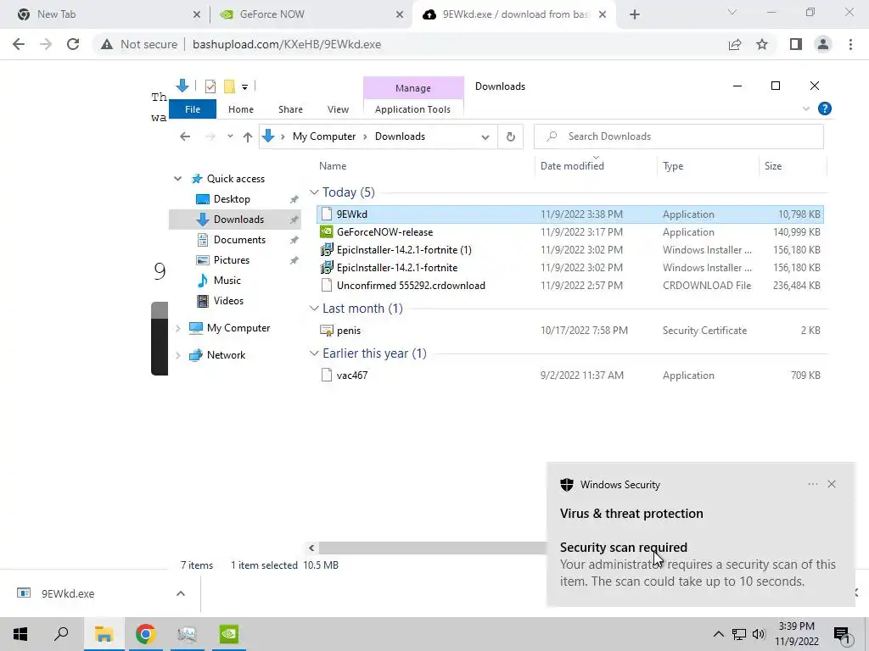
Task: Open volume control in system tray
Action: [x=759, y=634]
